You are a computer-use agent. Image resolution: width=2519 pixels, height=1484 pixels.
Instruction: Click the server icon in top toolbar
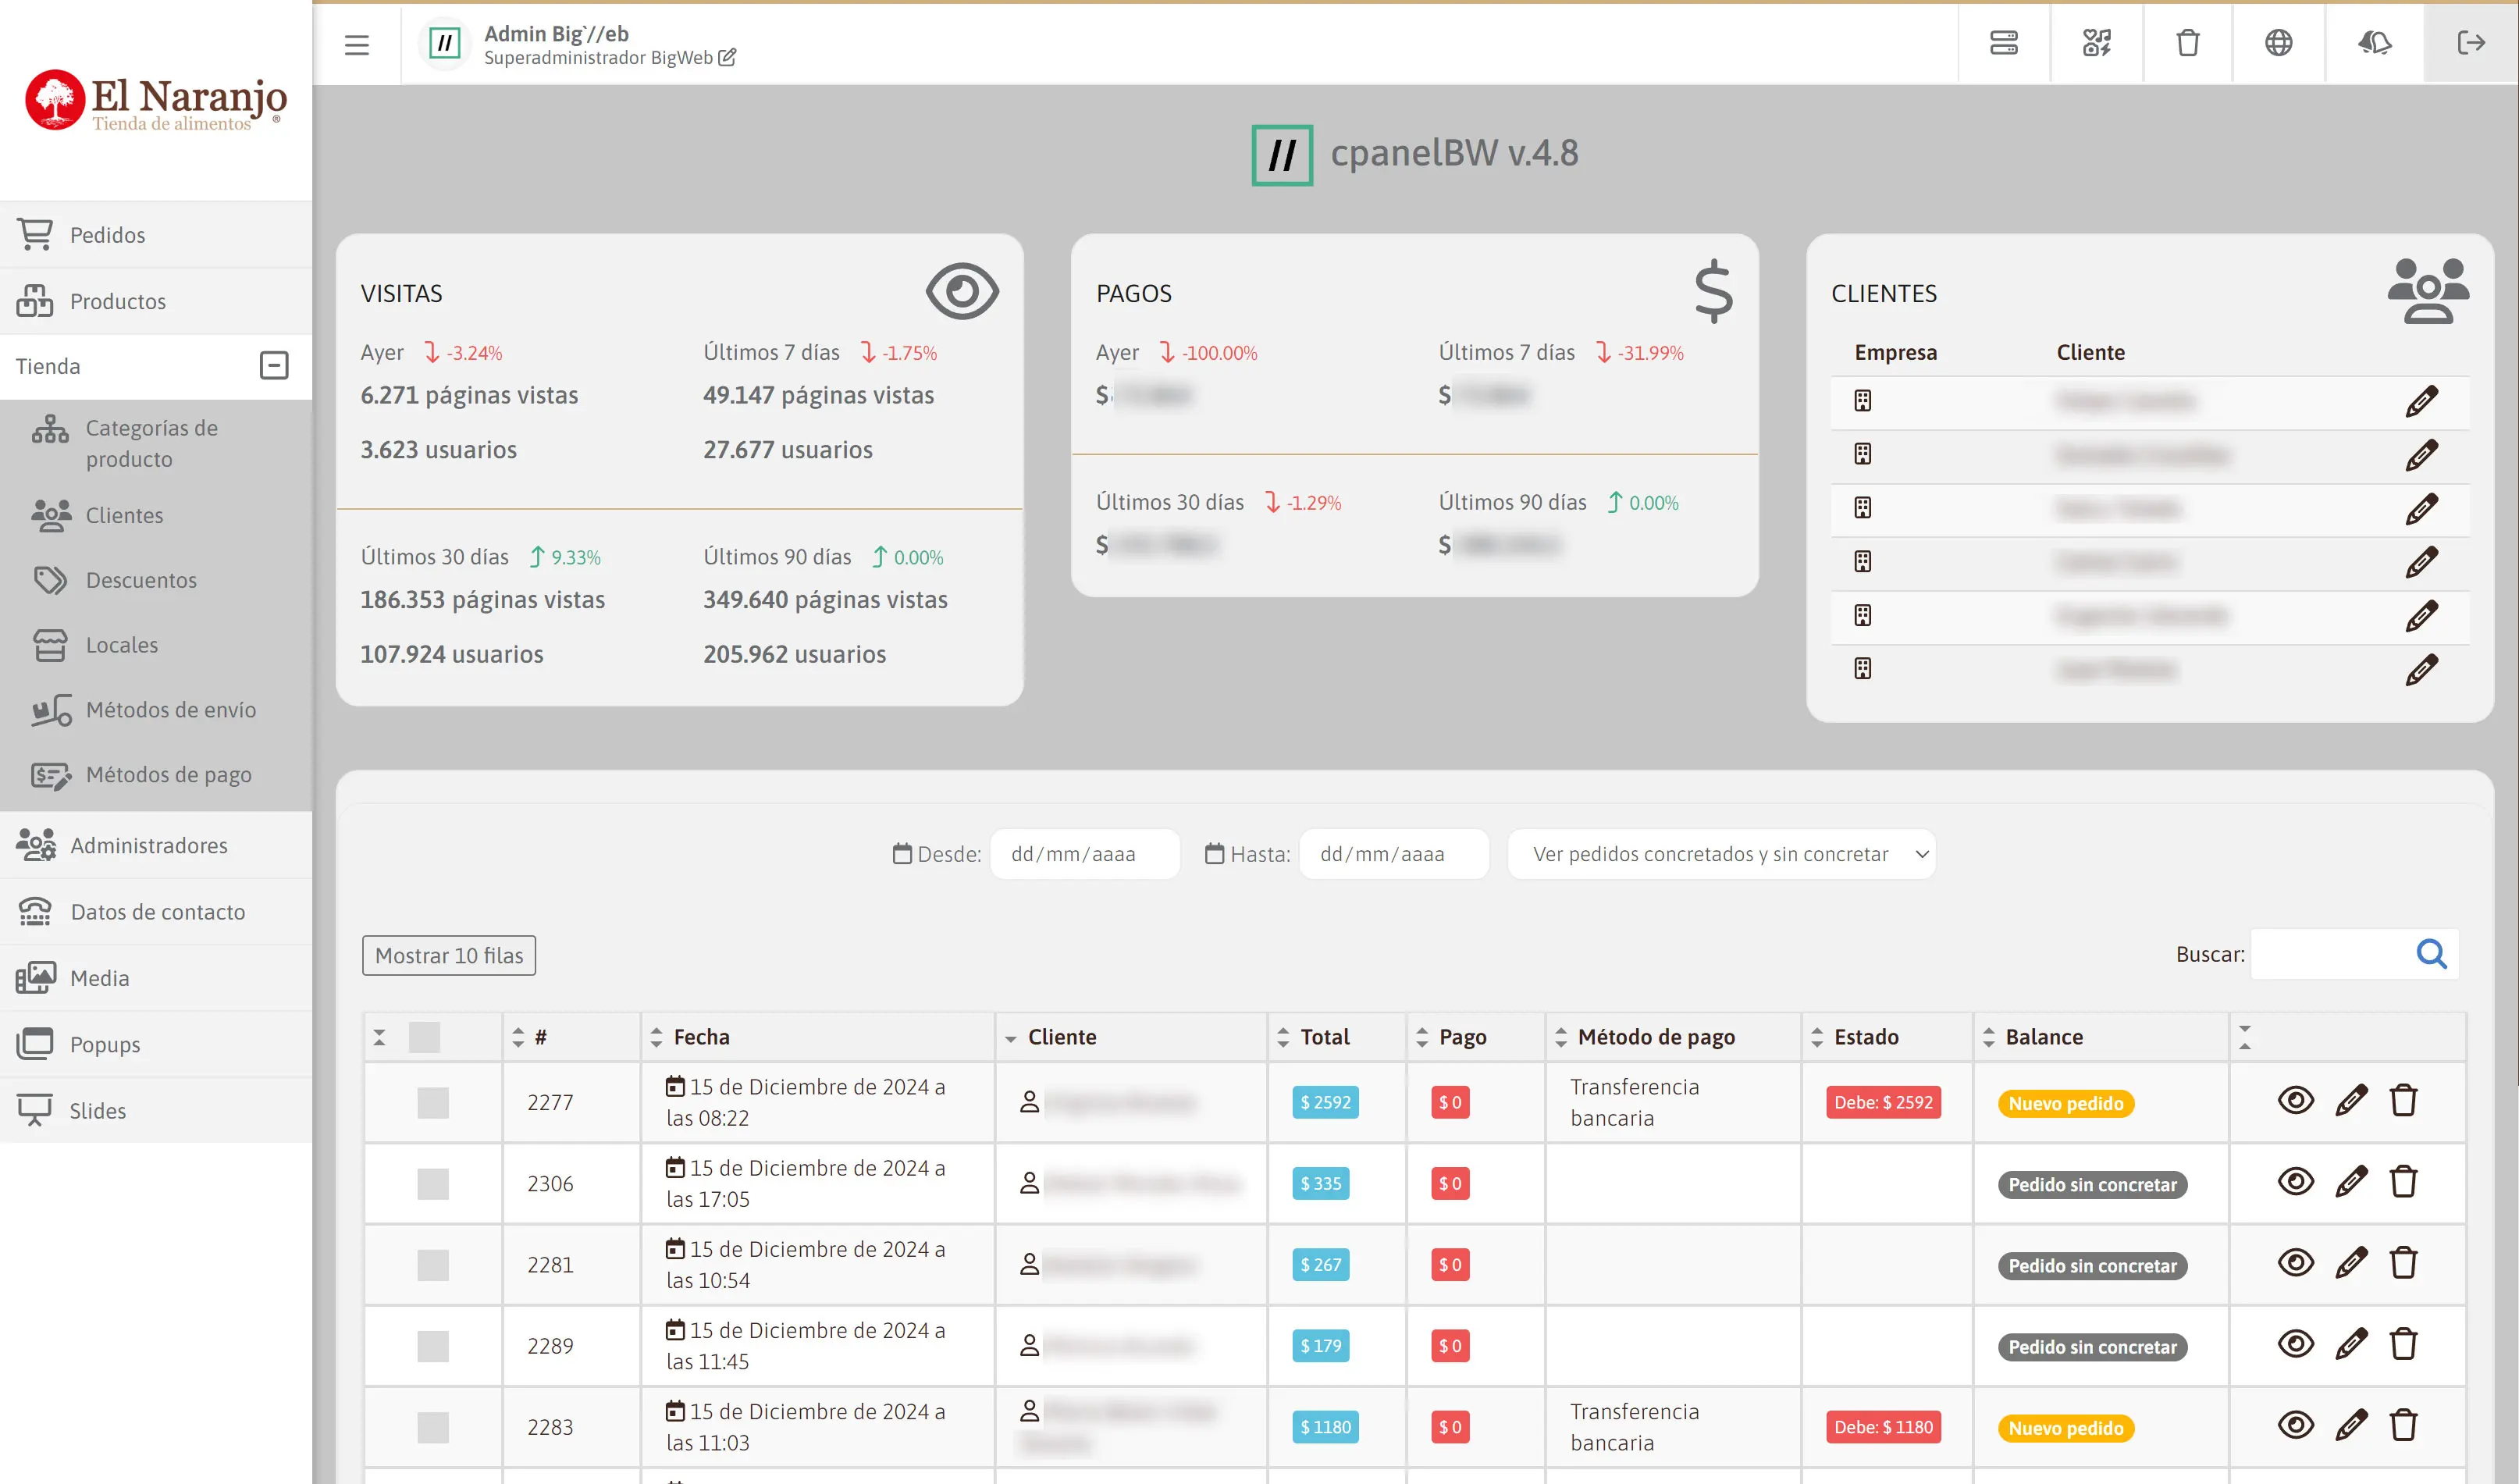coord(2003,43)
